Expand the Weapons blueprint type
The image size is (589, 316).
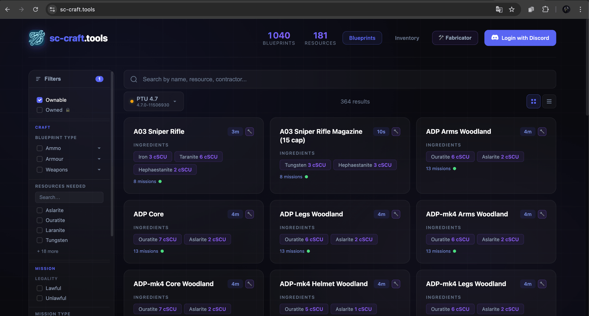[99, 169]
